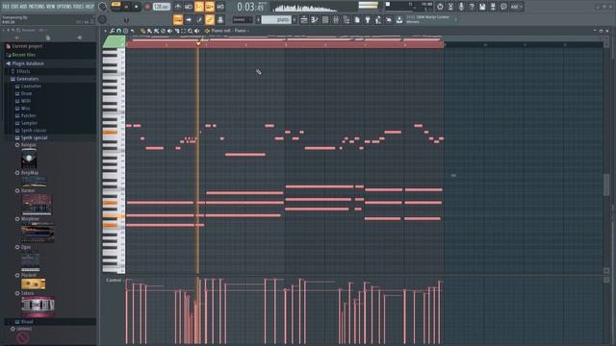The height and width of the screenshot is (346, 616).
Task: Click the one-click microphone recording icon
Action: [461, 7]
